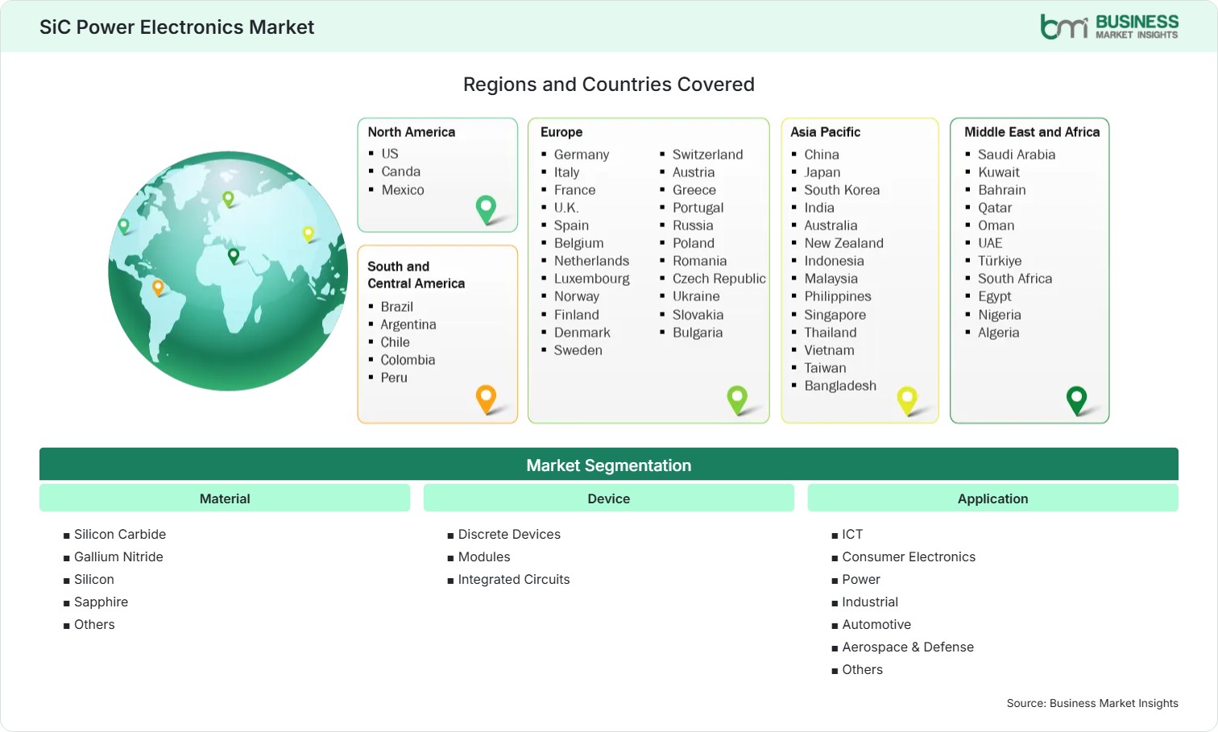
Task: Click the North America heading
Action: click(x=412, y=132)
